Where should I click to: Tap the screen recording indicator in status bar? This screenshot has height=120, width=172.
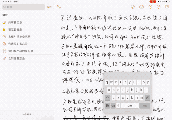[153, 2]
